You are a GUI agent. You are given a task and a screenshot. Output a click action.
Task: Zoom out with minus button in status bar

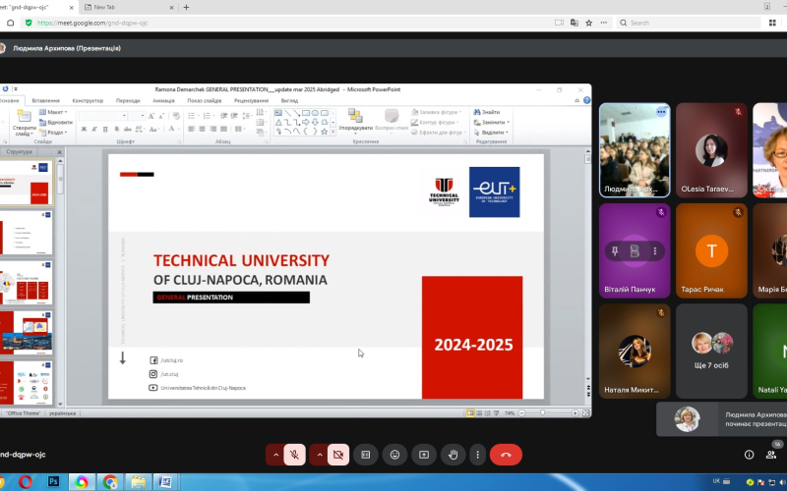pos(521,412)
